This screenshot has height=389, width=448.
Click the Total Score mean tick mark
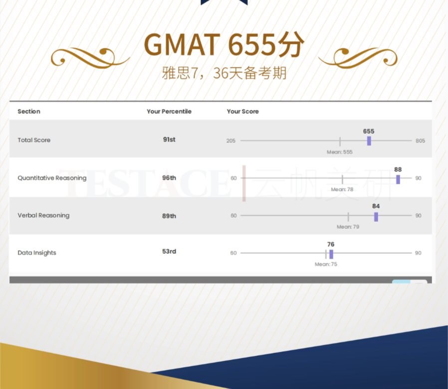point(340,141)
